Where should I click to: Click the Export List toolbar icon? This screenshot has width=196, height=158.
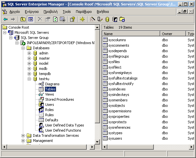63,19
